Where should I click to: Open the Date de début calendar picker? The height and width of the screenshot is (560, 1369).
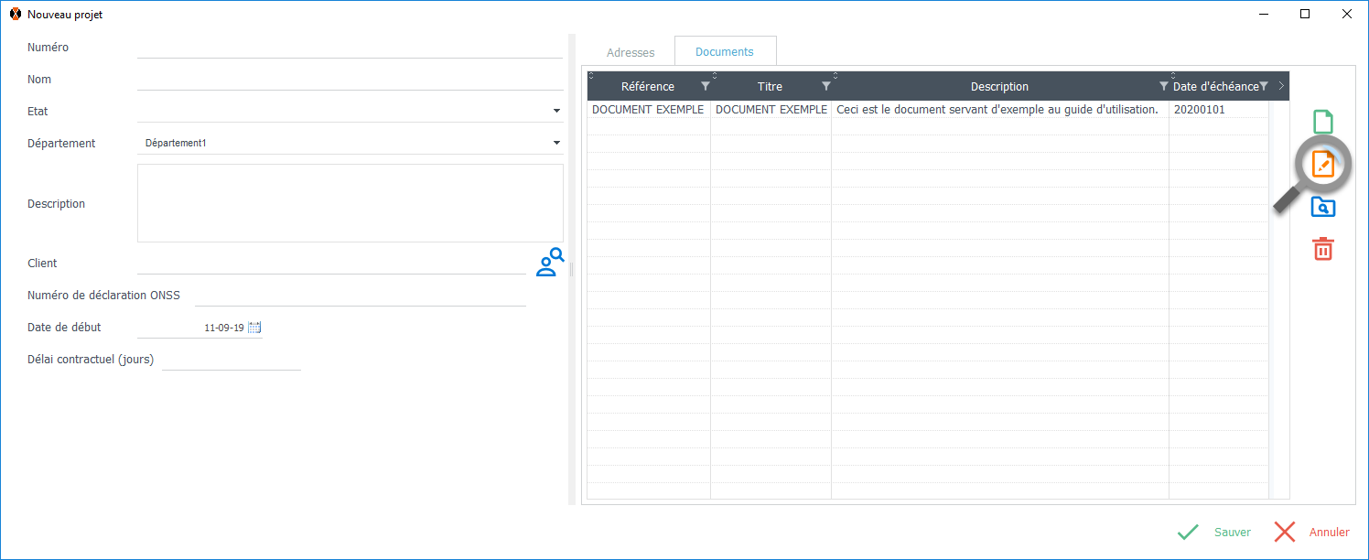tap(254, 328)
